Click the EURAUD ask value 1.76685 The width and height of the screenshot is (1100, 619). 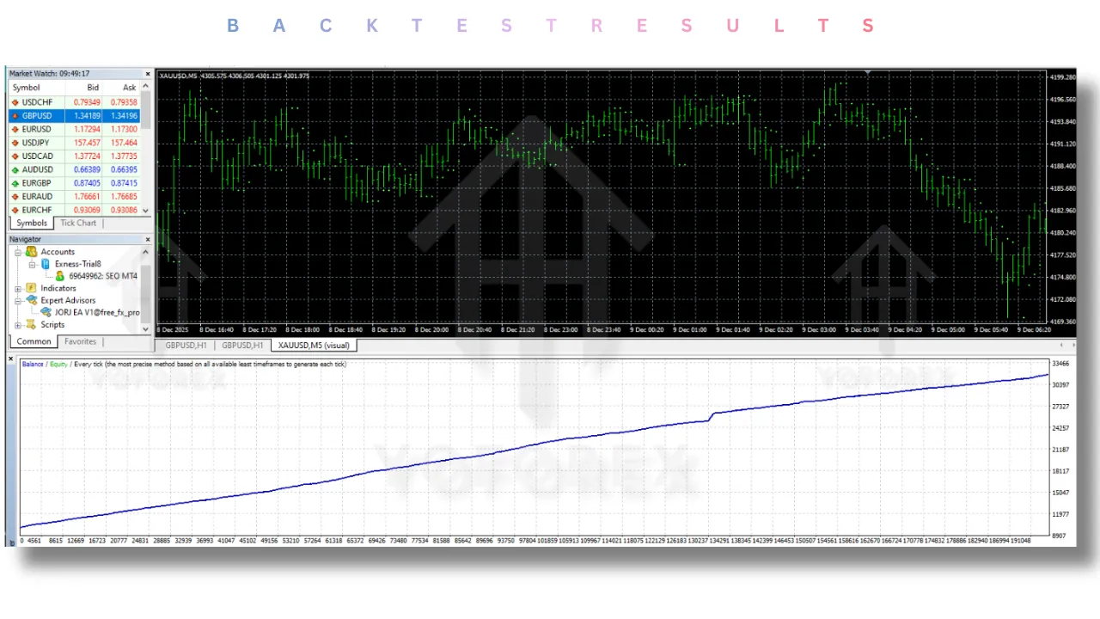[124, 197]
